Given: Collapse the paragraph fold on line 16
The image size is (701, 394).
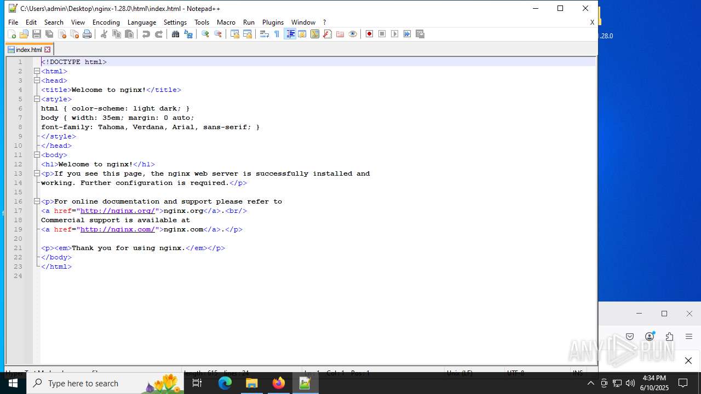Looking at the screenshot, I should pos(37,201).
